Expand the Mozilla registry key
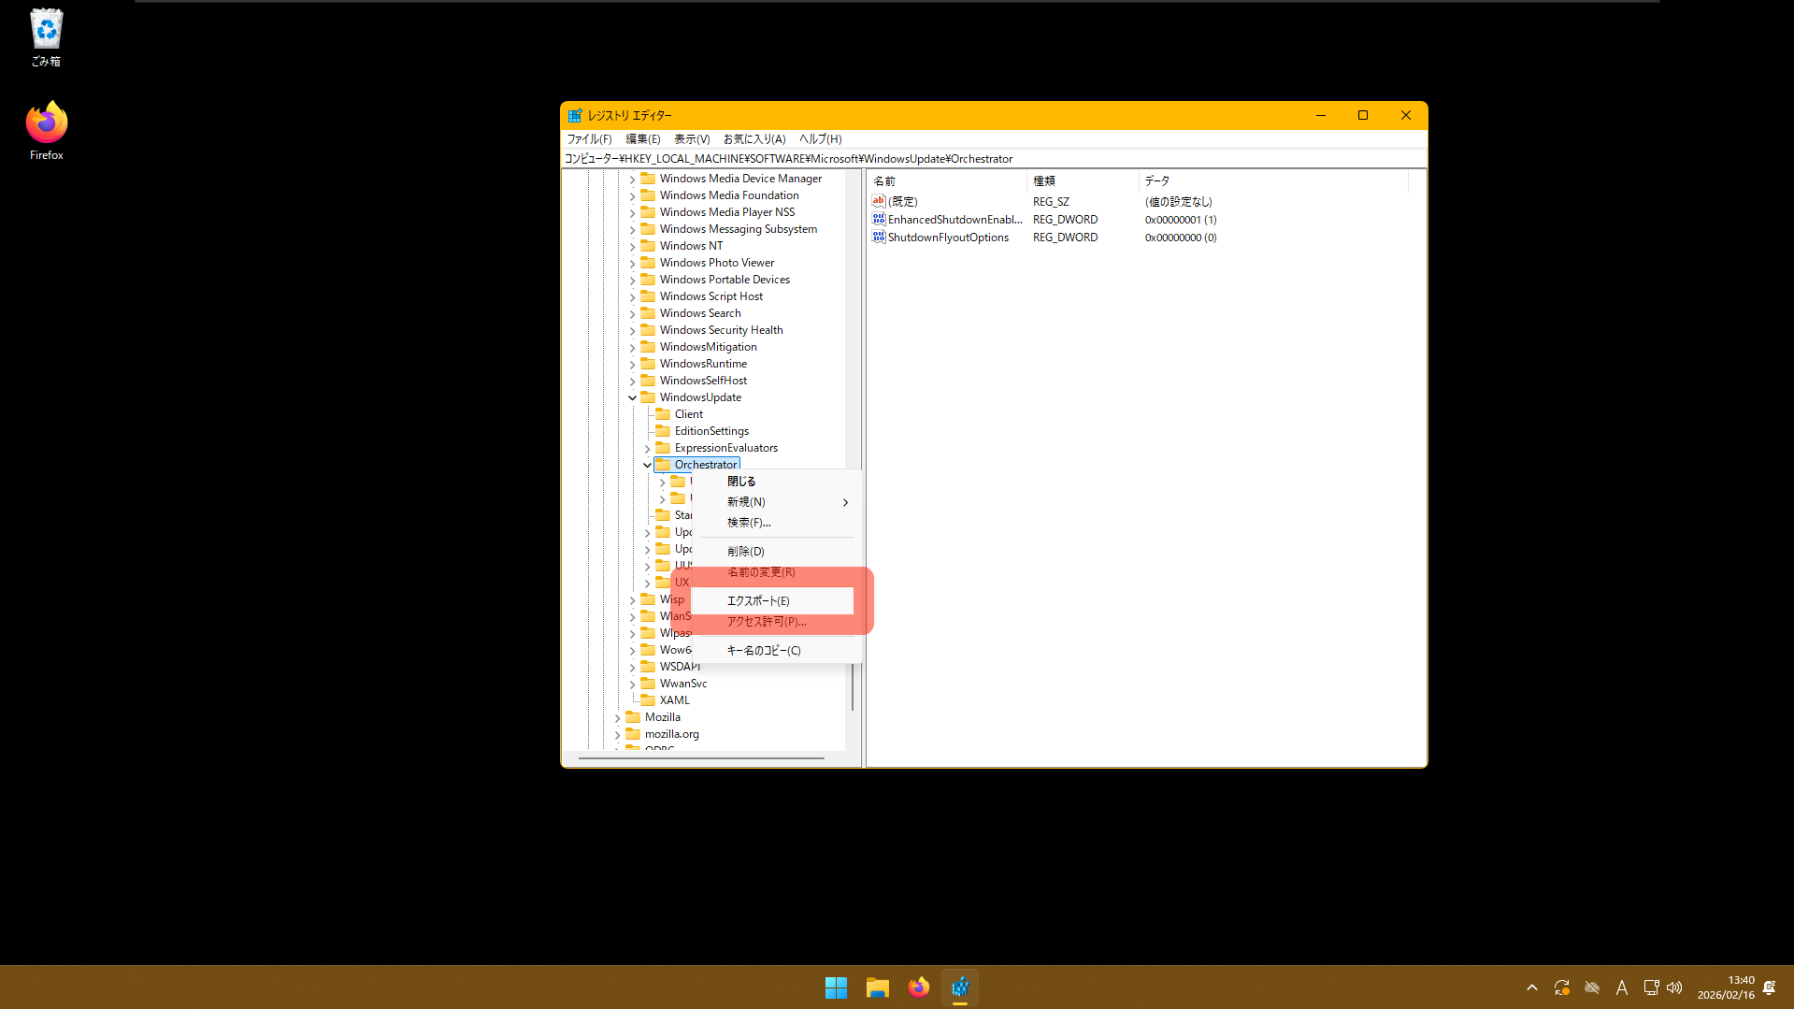The width and height of the screenshot is (1794, 1009). pos(618,718)
